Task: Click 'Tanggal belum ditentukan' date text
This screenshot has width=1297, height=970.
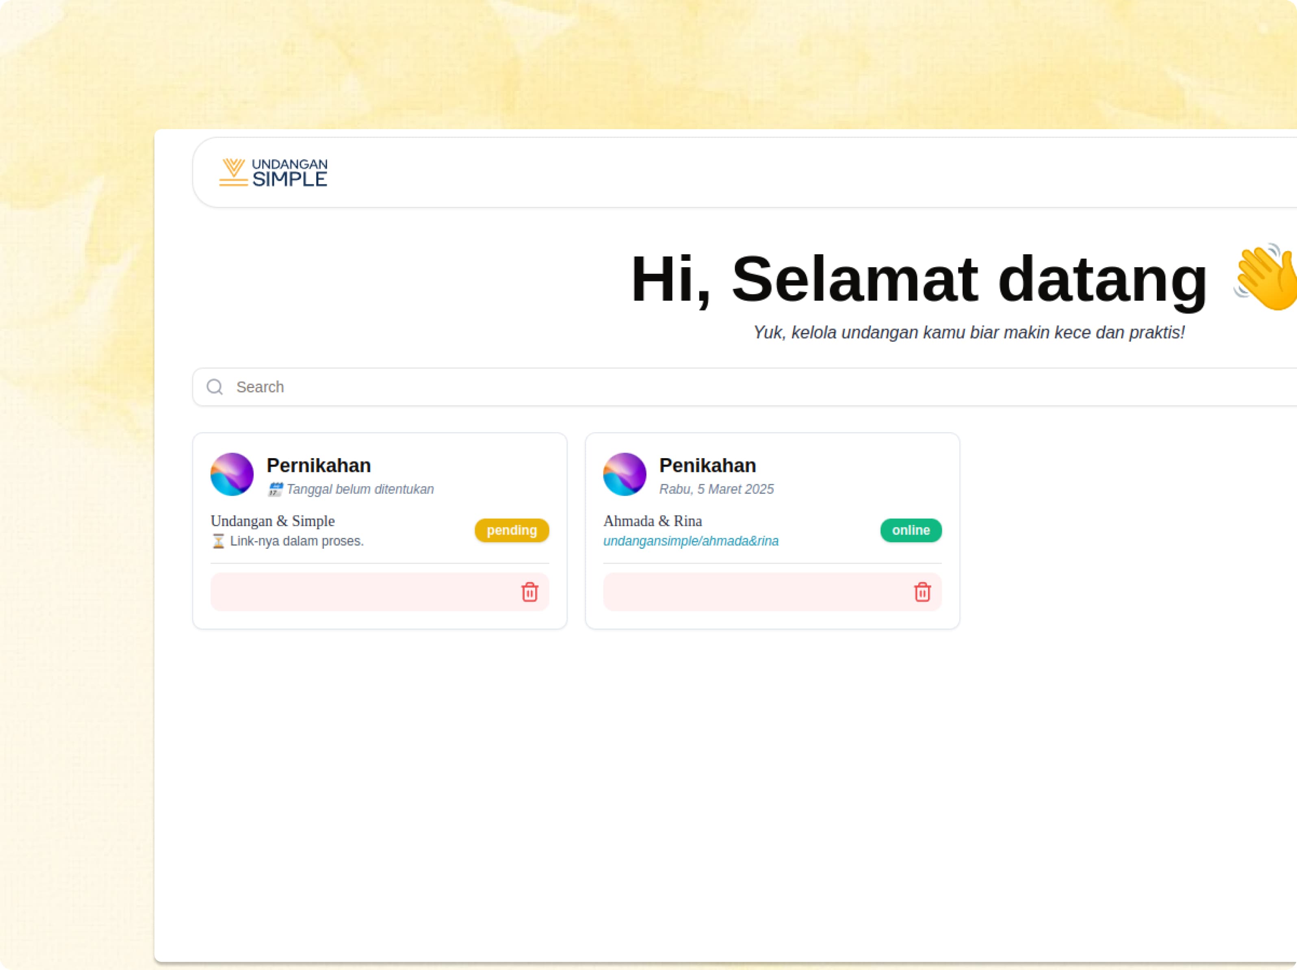Action: click(x=360, y=489)
